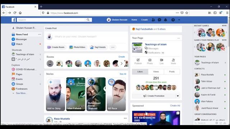Open page actions three-dot menu in address bar
The image size is (230, 129).
177,13
